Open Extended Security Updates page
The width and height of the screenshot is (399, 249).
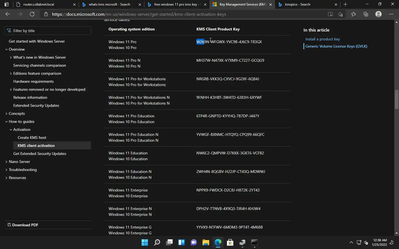[x=36, y=105]
